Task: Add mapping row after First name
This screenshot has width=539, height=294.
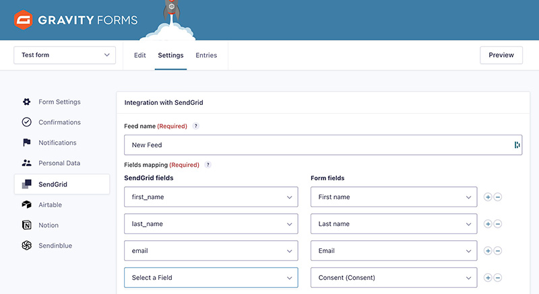Action: click(x=488, y=197)
